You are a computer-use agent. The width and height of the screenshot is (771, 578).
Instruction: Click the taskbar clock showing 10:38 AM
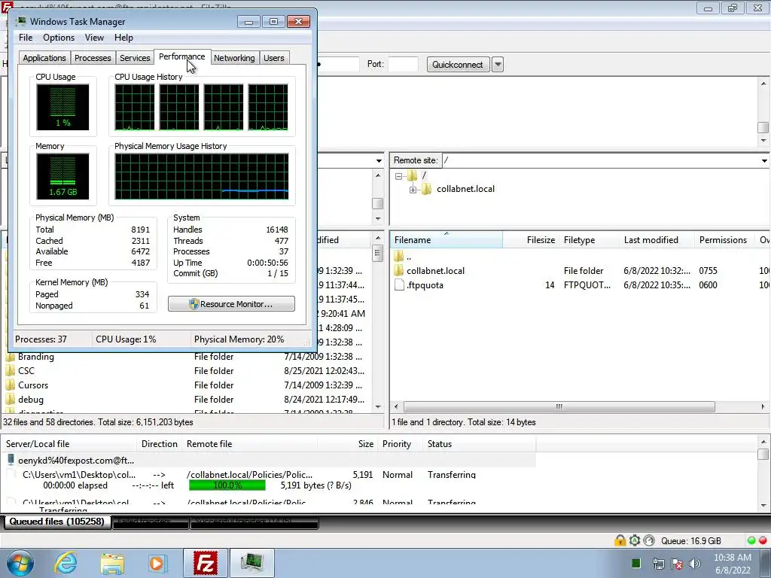pos(732,563)
